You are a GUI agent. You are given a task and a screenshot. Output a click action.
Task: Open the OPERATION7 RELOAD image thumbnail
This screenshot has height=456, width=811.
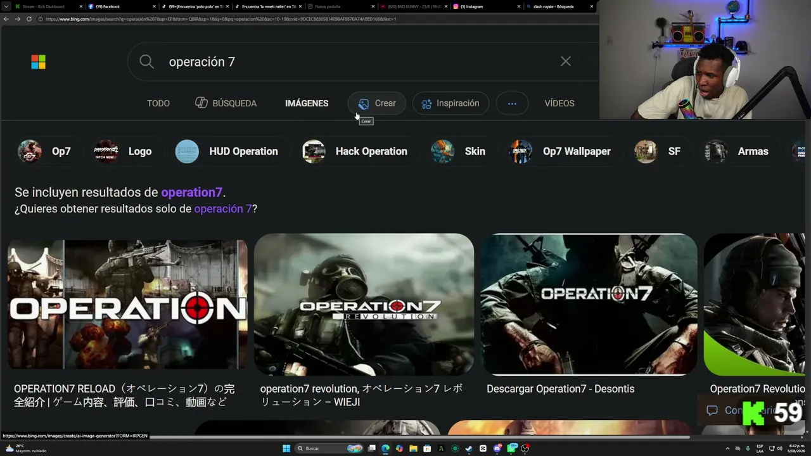click(127, 305)
